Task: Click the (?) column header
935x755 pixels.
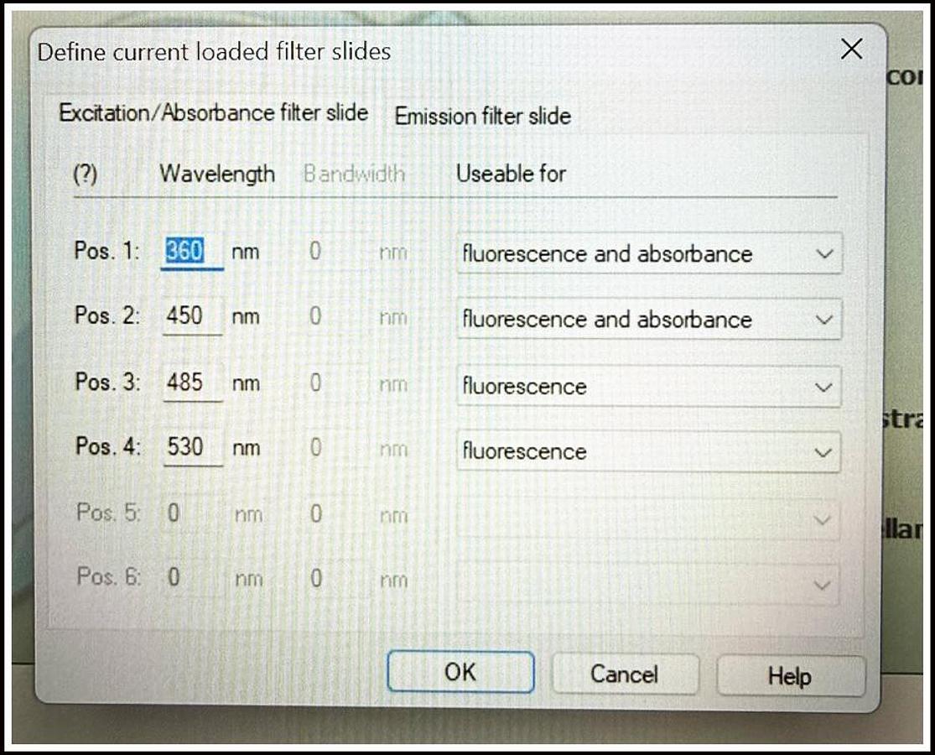Action: tap(86, 174)
